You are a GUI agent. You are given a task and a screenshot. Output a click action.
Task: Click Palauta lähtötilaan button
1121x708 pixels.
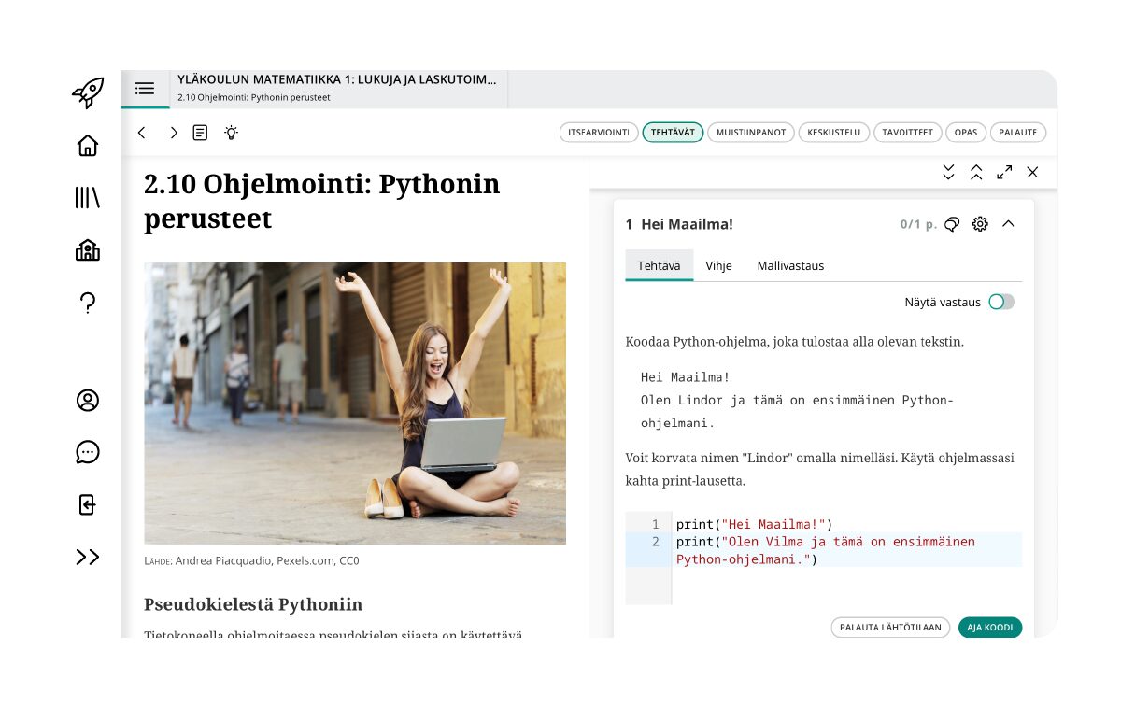[x=890, y=628]
